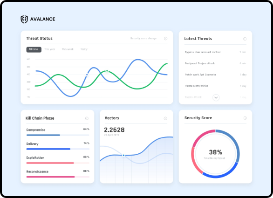
Task: Select the All time filter tab
Action: click(34, 49)
